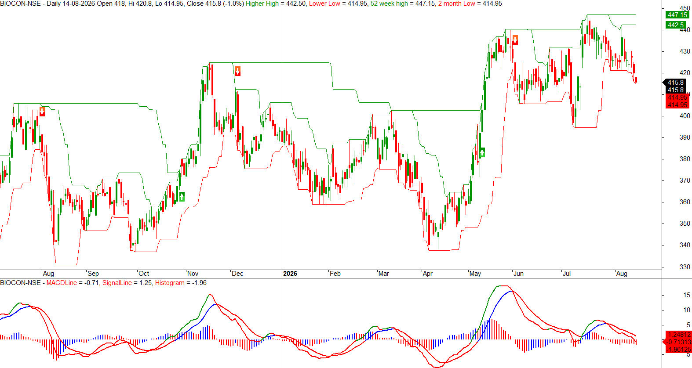Click the "Sep" month label on the time axis

pos(93,274)
